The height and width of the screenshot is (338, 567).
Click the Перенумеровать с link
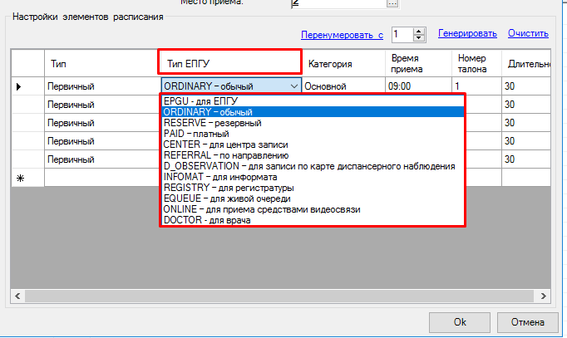tap(342, 35)
